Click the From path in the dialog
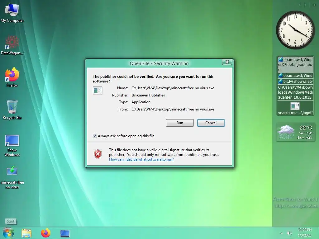319x239 pixels. pos(173,109)
